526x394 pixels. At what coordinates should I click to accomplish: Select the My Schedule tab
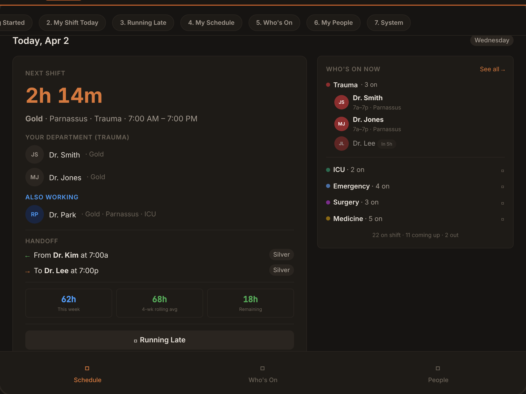coord(211,22)
